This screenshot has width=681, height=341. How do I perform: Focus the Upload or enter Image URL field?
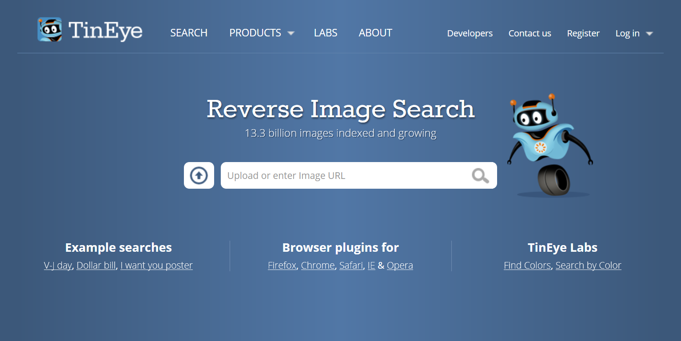point(359,175)
